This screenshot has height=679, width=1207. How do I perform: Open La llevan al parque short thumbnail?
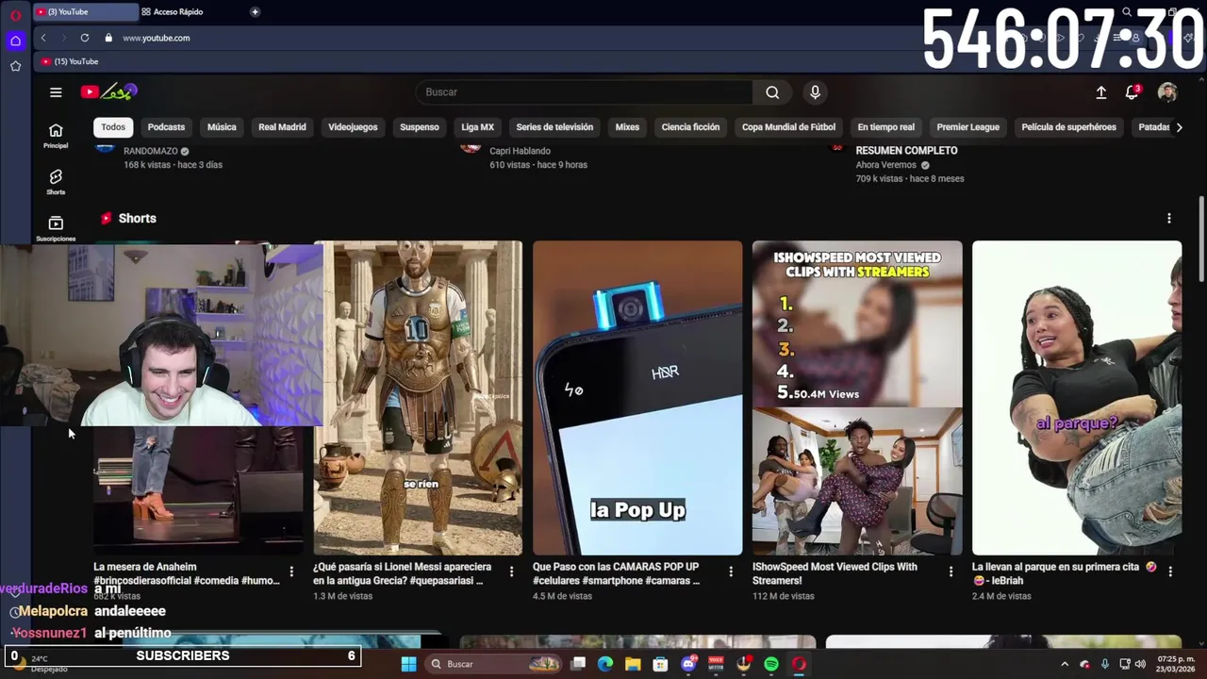(1077, 398)
